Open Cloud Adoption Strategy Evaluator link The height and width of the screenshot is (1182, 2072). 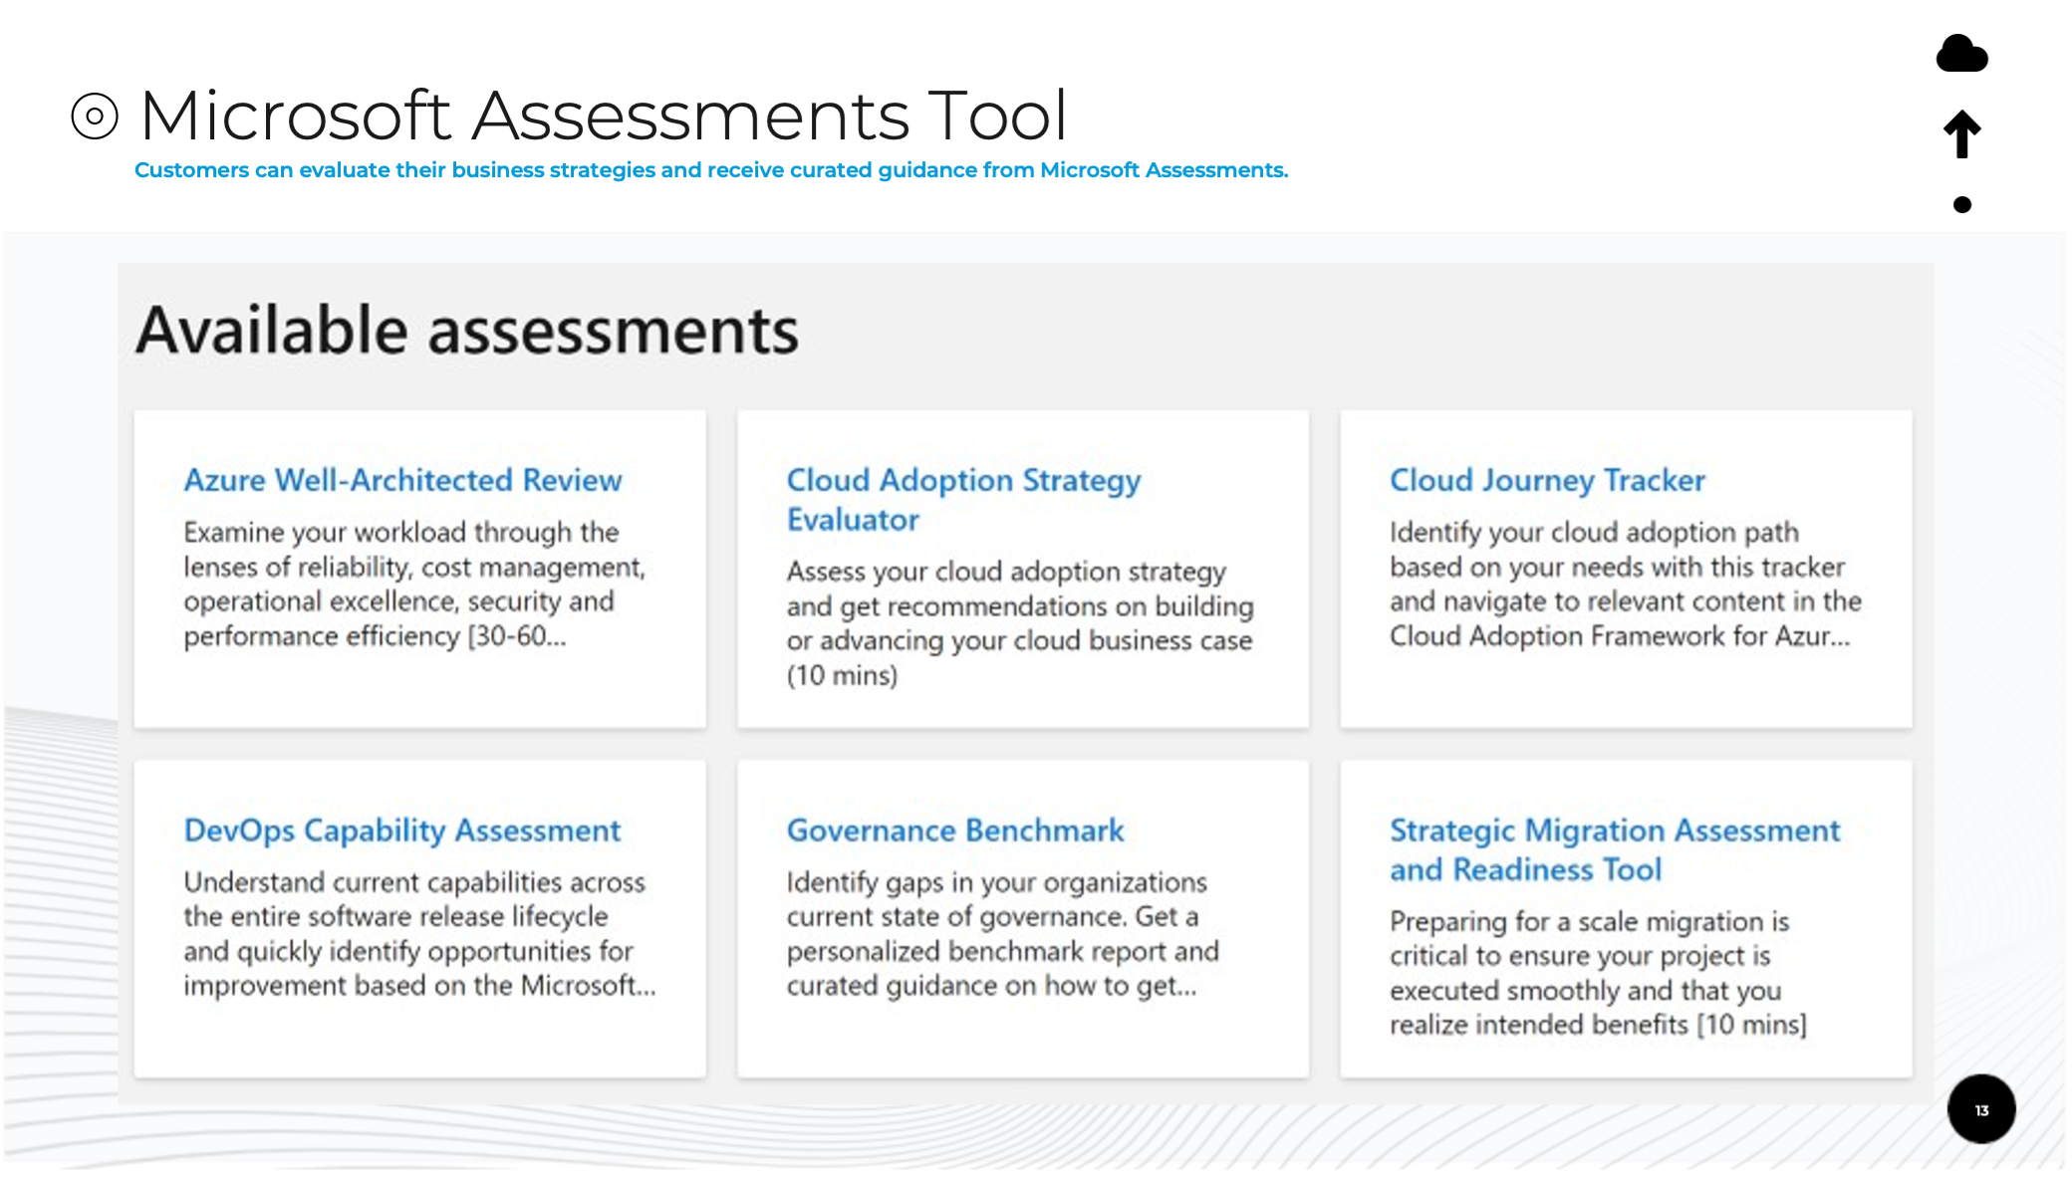click(963, 500)
